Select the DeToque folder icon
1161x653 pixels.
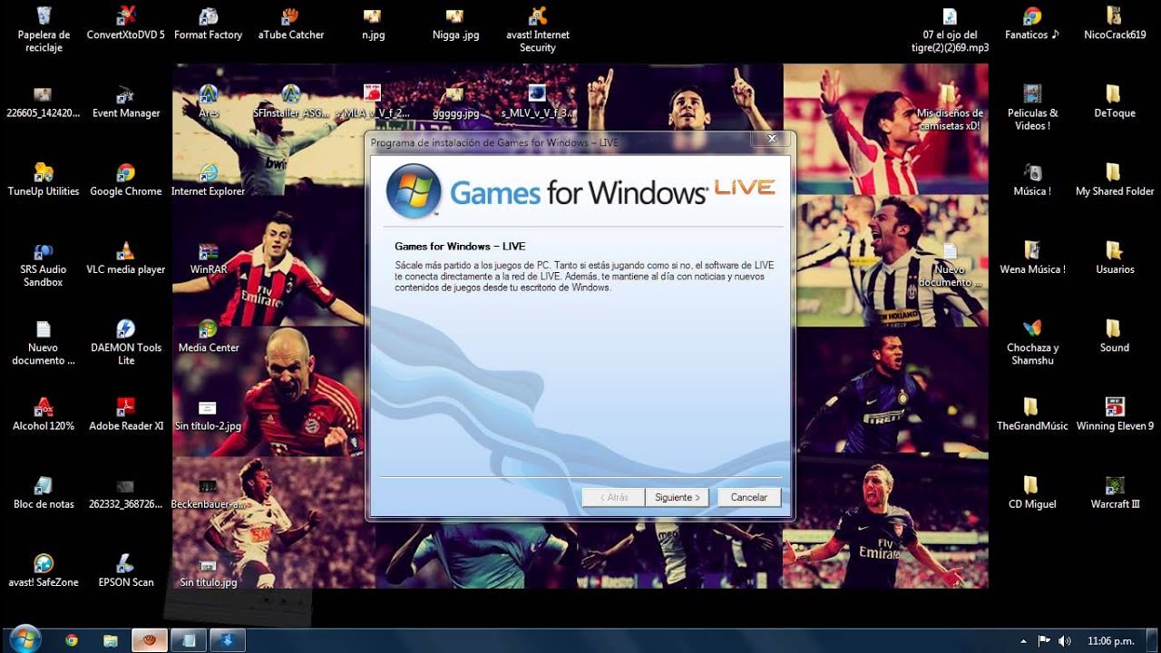pyautogui.click(x=1115, y=102)
